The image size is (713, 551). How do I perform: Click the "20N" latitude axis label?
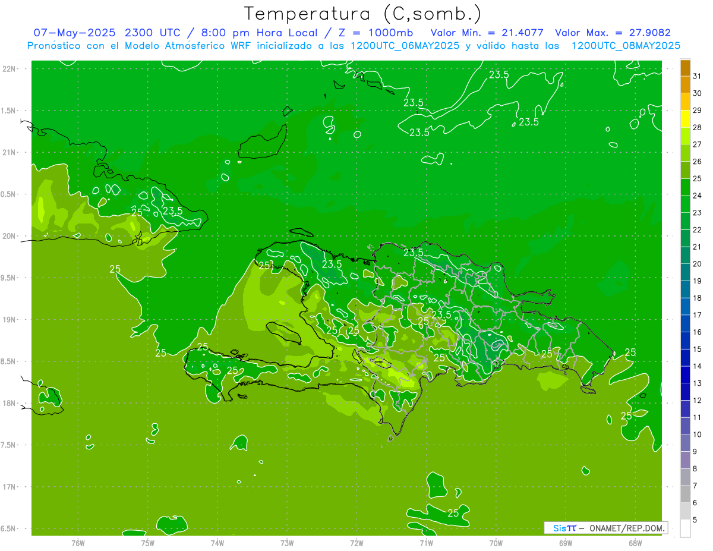click(x=8, y=236)
